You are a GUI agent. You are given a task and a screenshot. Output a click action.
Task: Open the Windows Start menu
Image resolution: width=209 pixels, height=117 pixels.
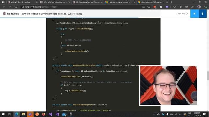[x=3, y=114]
